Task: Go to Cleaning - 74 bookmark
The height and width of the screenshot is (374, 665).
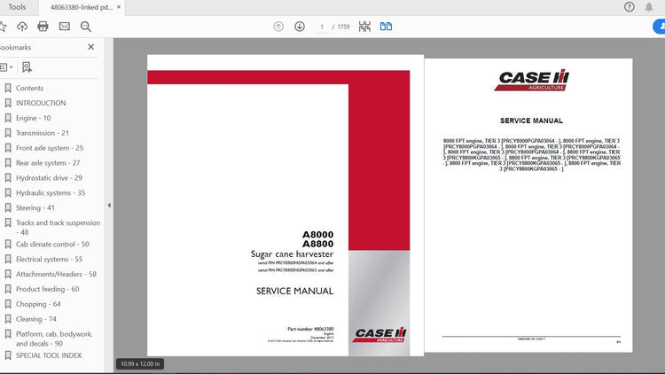Action: click(36, 319)
